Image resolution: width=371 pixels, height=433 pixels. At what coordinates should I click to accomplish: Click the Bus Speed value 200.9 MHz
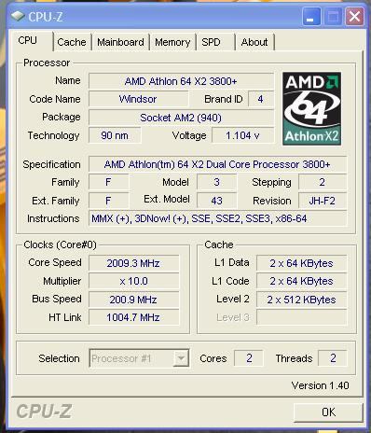click(133, 300)
